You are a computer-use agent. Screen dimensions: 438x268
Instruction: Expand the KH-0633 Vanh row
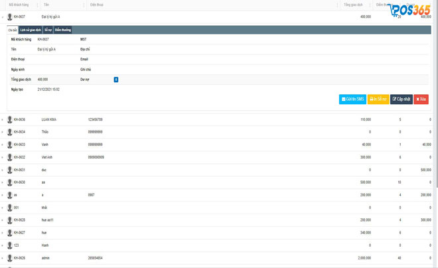[3, 145]
